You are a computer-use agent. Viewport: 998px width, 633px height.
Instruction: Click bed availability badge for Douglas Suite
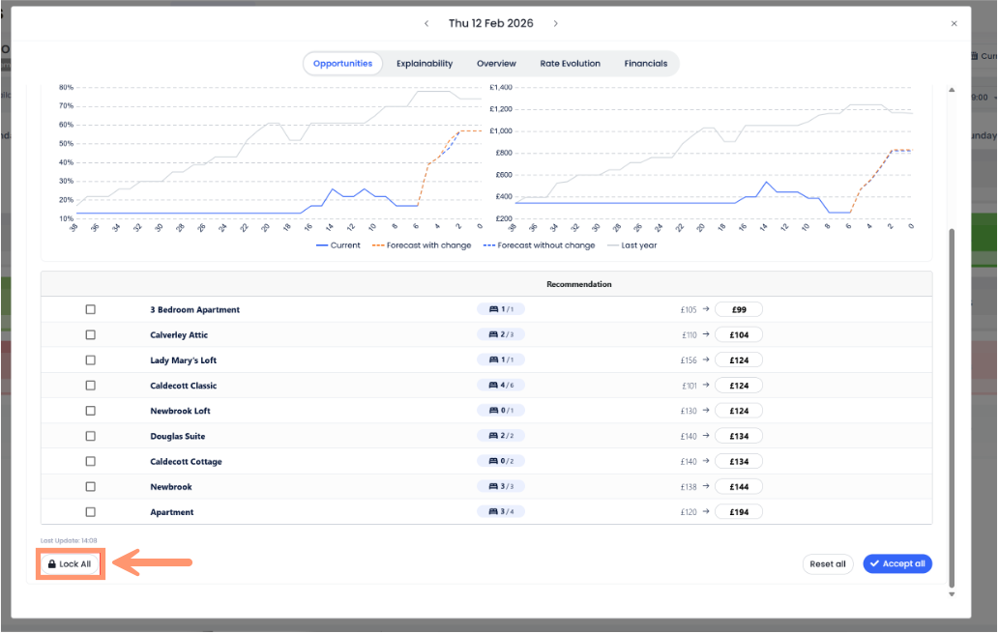point(500,437)
